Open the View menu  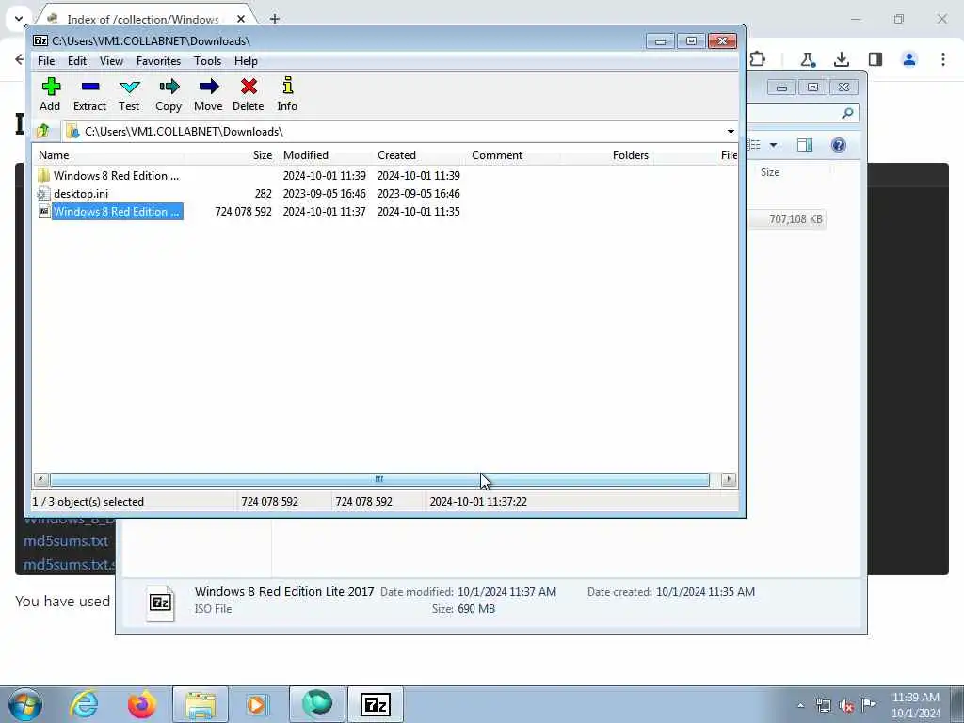pos(111,61)
